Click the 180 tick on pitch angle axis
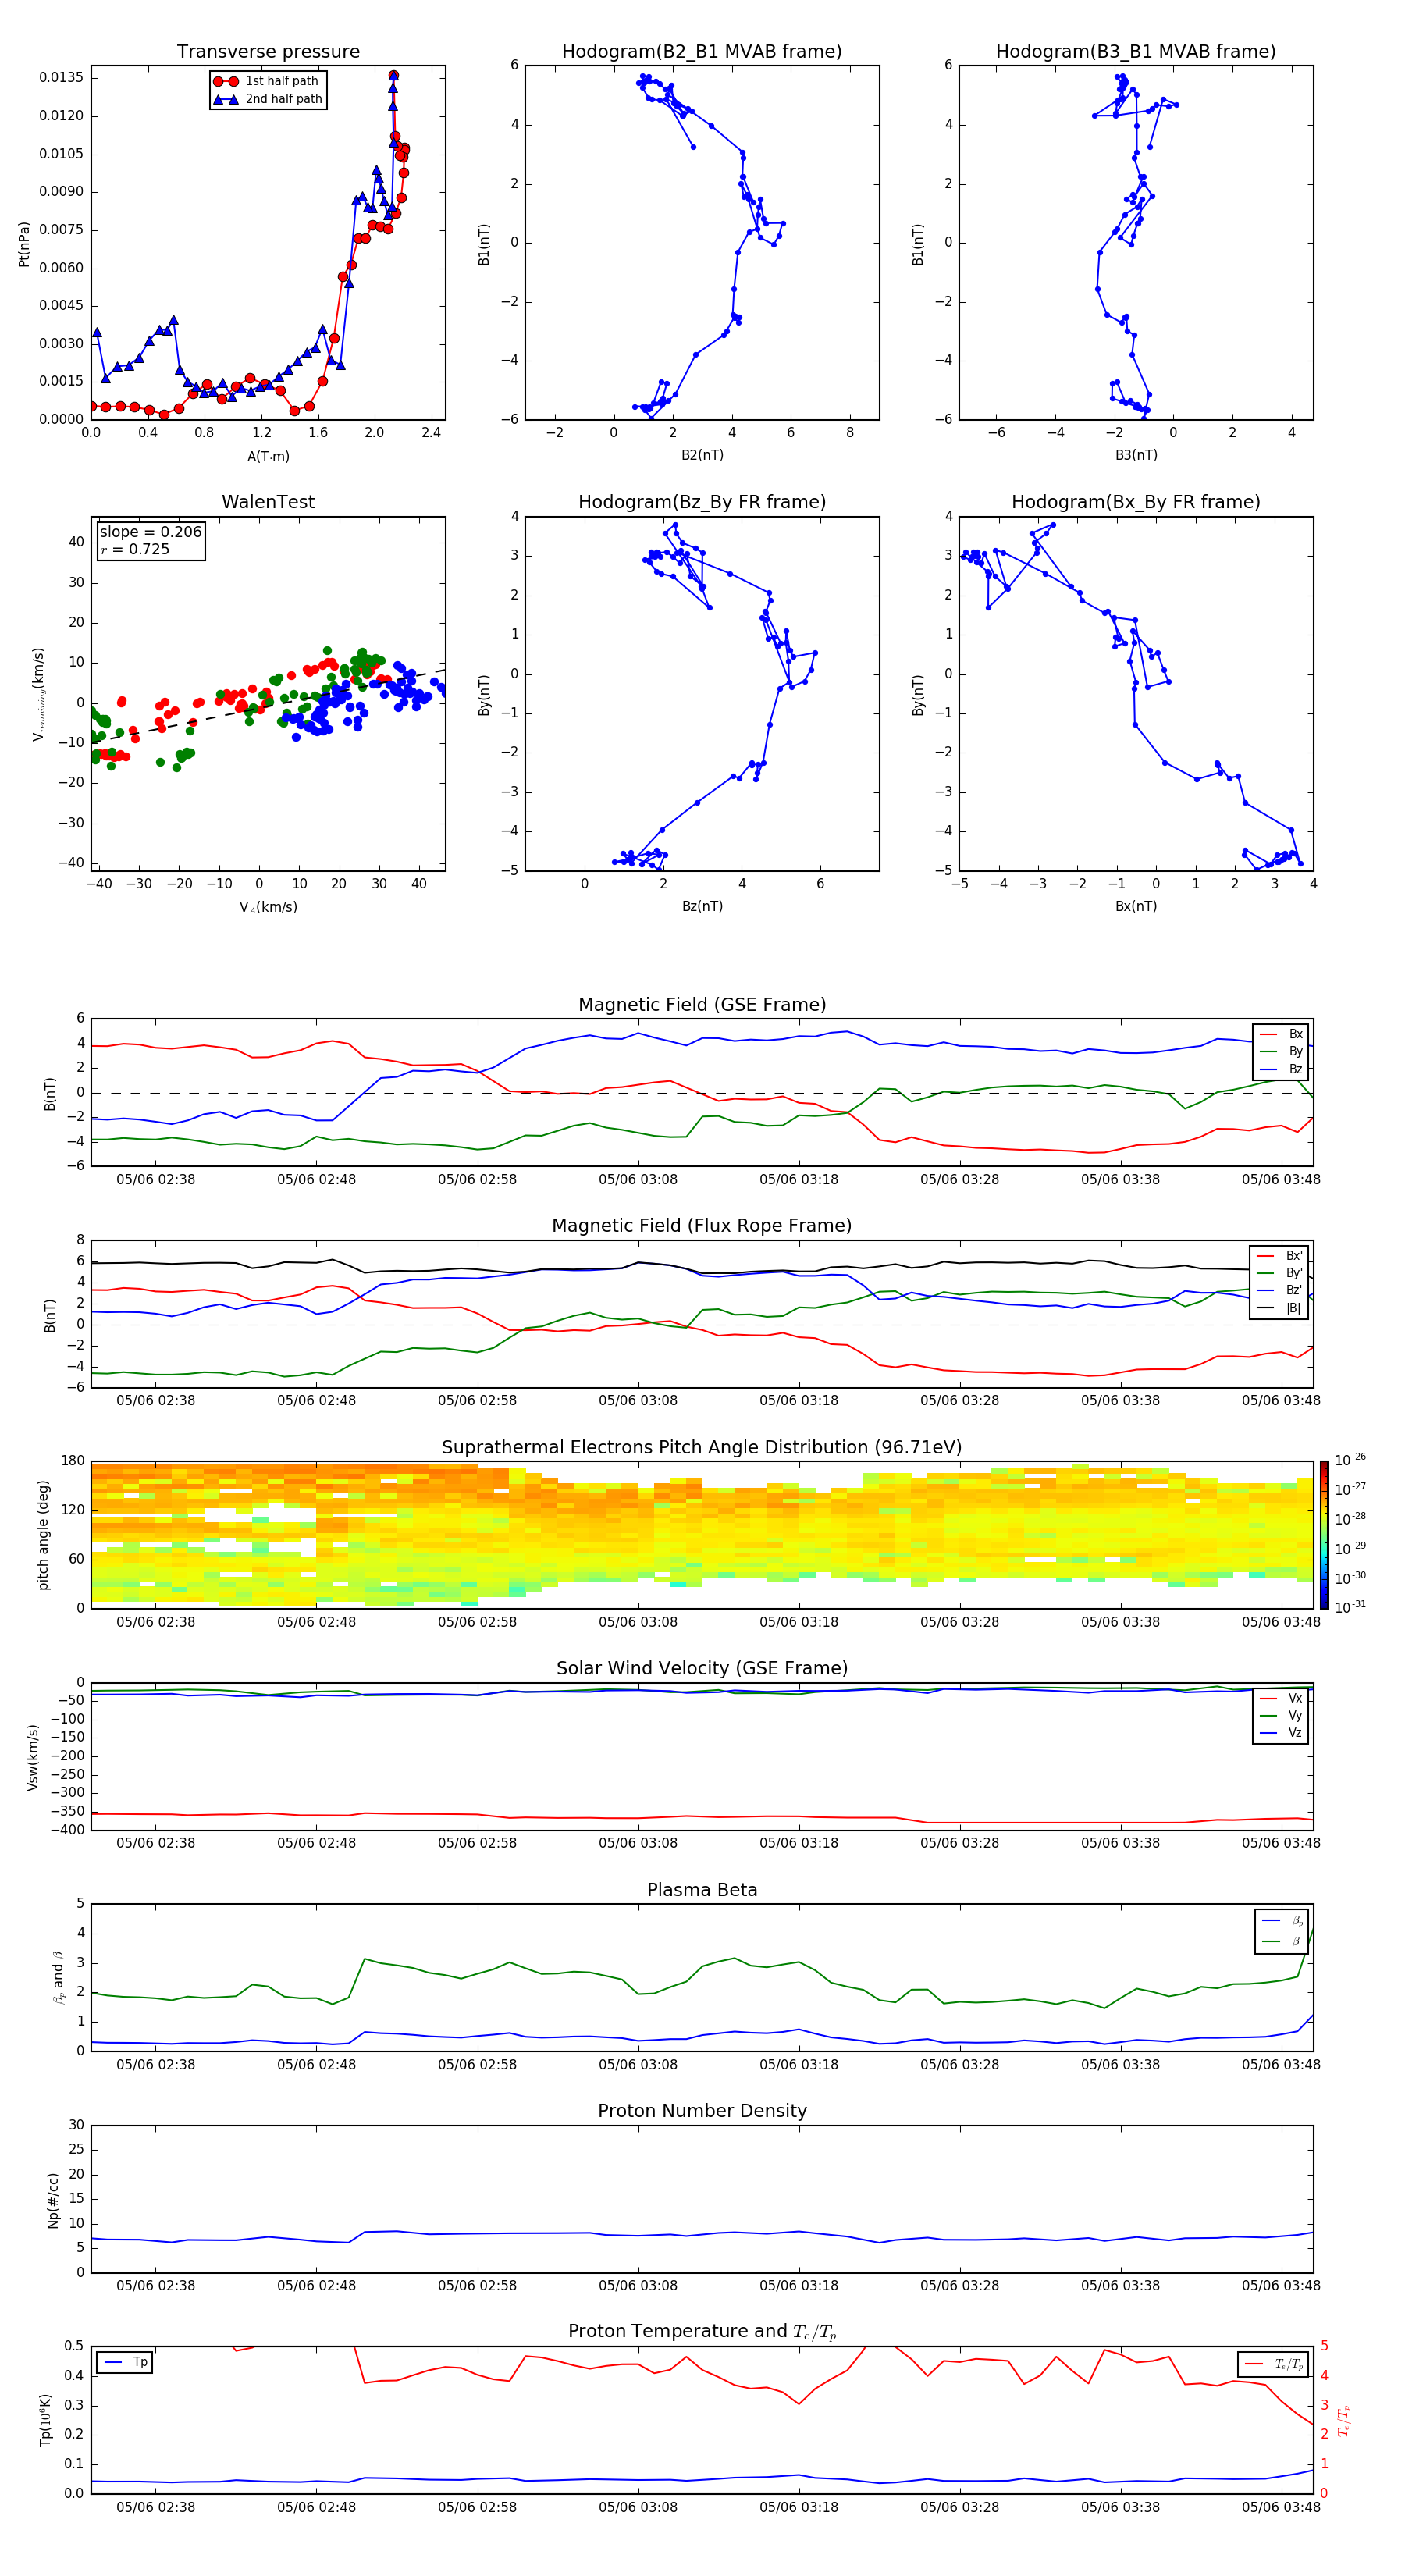Viewport: 1405px width, 2576px height. coord(73,1461)
